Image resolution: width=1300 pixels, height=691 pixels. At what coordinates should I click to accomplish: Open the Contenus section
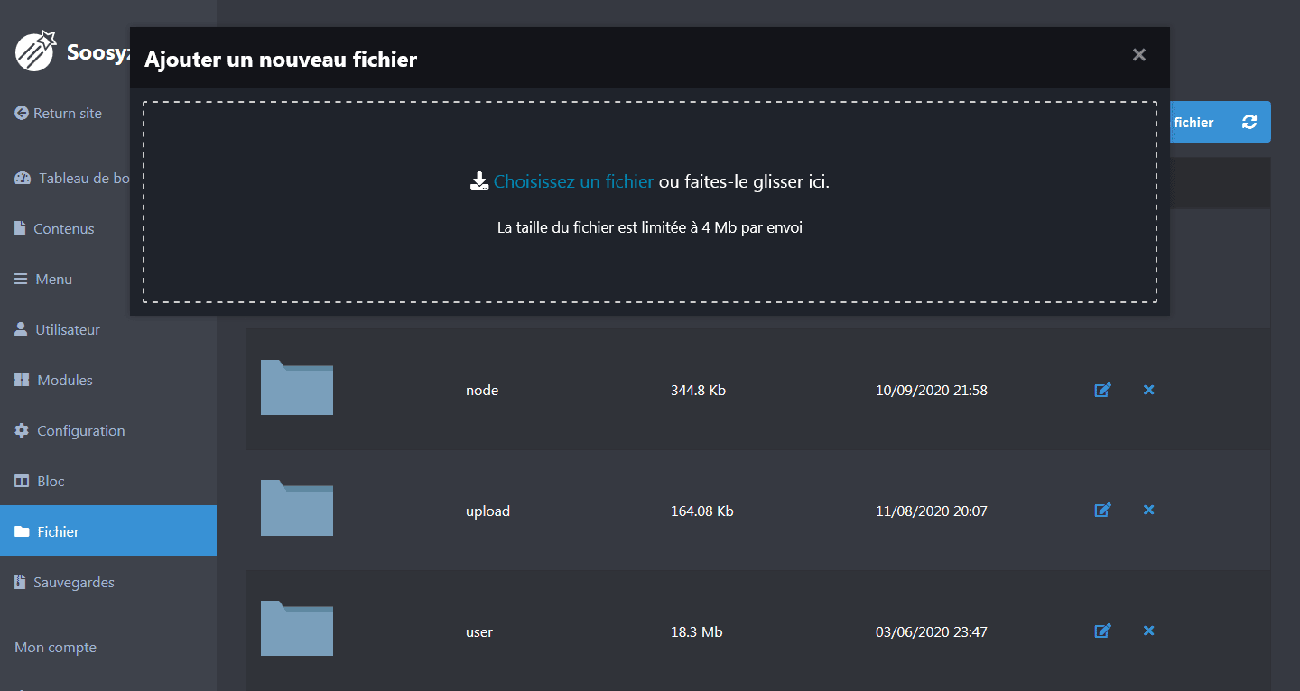click(x=62, y=228)
